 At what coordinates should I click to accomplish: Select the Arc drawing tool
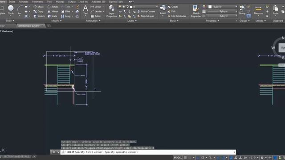20,10
